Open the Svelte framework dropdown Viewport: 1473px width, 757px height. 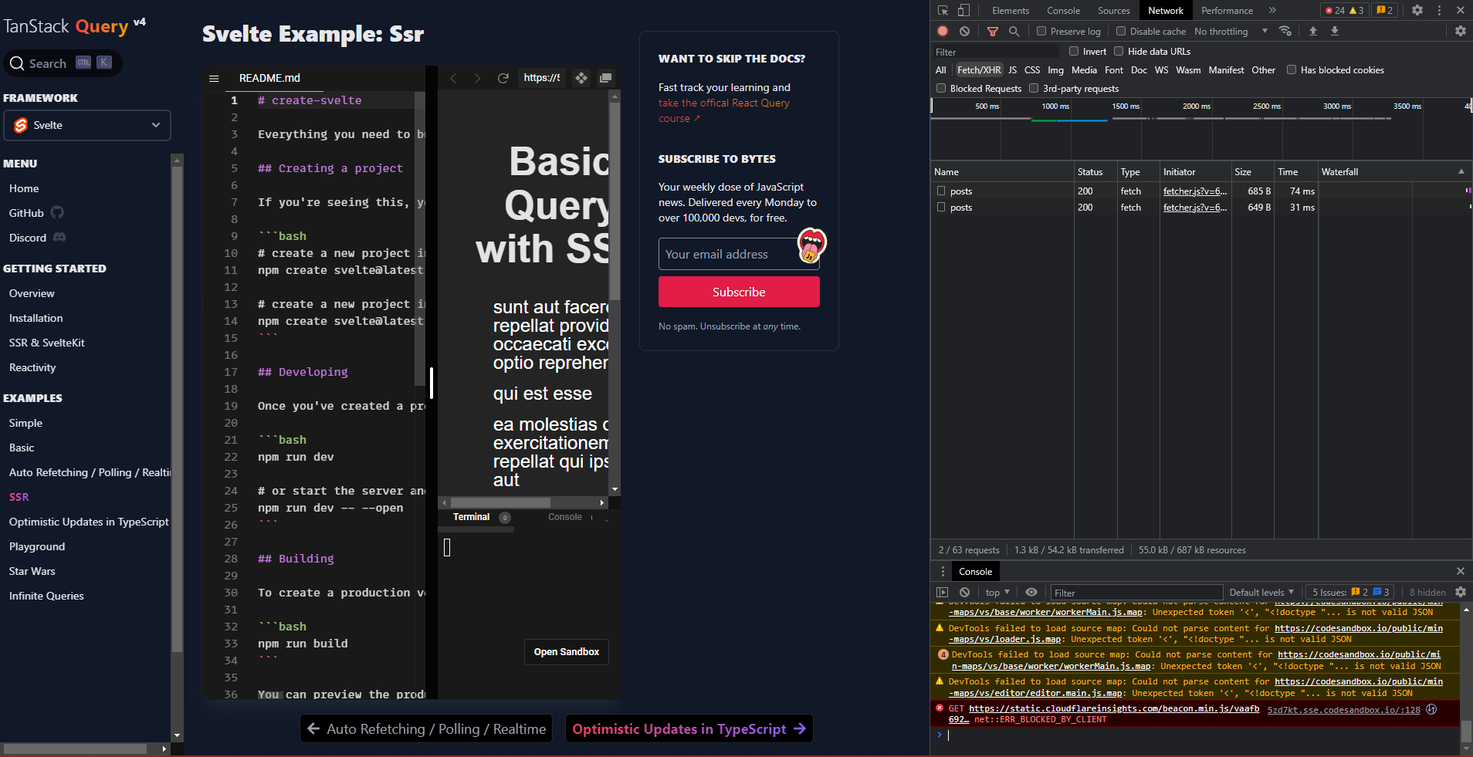87,125
